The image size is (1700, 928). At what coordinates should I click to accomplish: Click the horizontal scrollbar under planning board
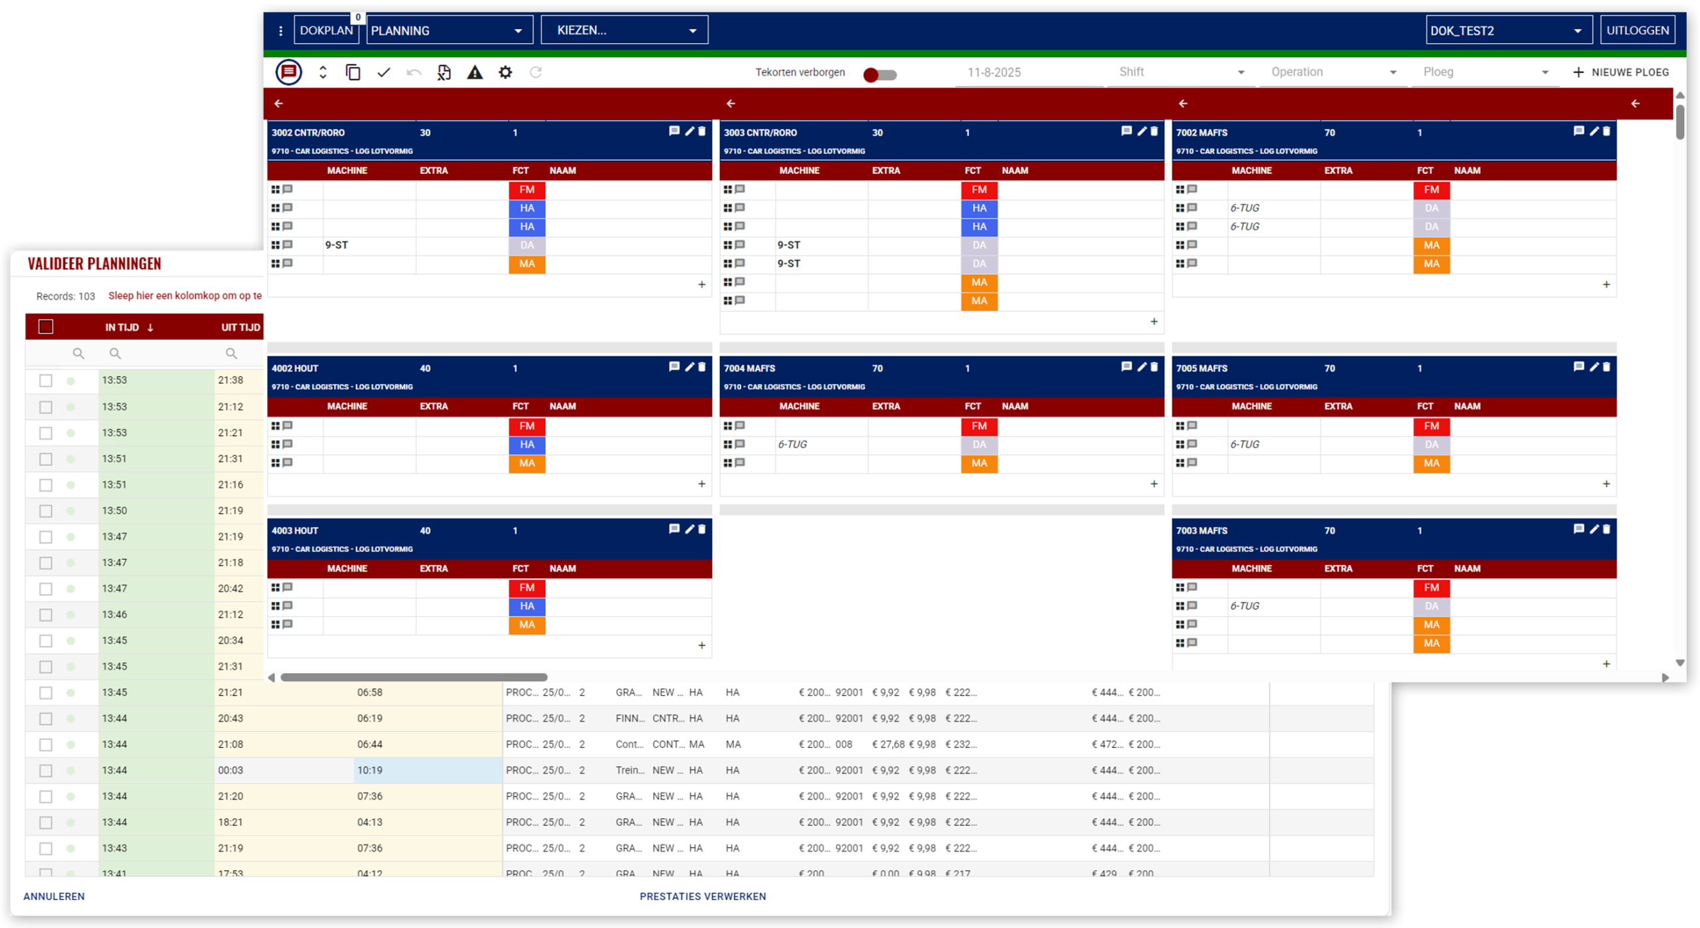point(414,677)
